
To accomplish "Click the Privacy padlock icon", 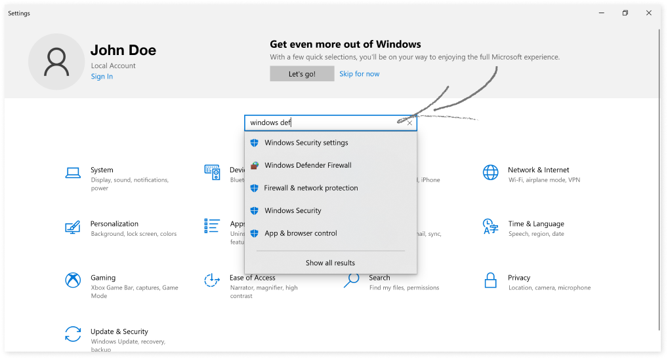I will tap(490, 280).
